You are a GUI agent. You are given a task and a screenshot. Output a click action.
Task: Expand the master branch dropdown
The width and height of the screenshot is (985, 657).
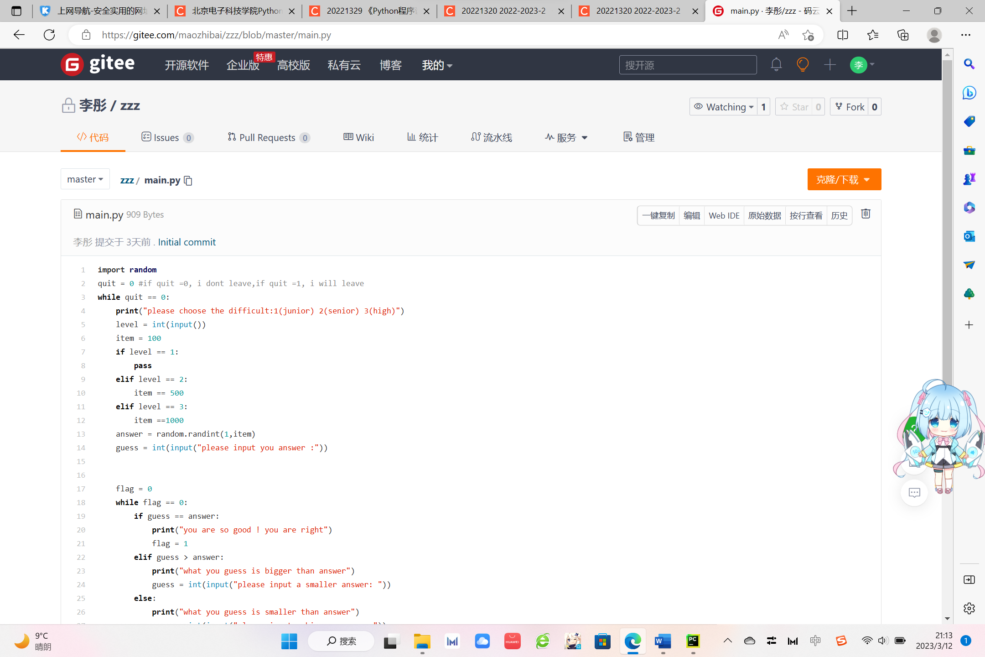pyautogui.click(x=85, y=179)
